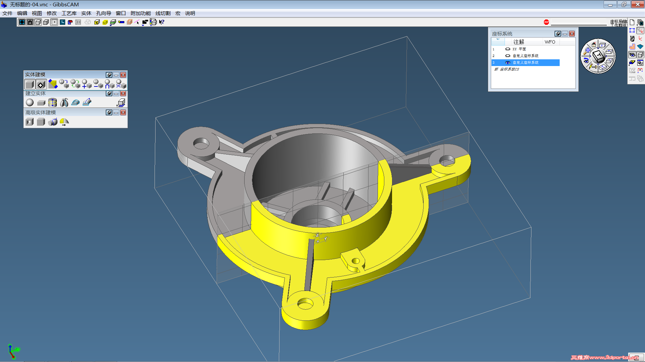Open the extrude solid tool
645x362 pixels.
(53, 103)
